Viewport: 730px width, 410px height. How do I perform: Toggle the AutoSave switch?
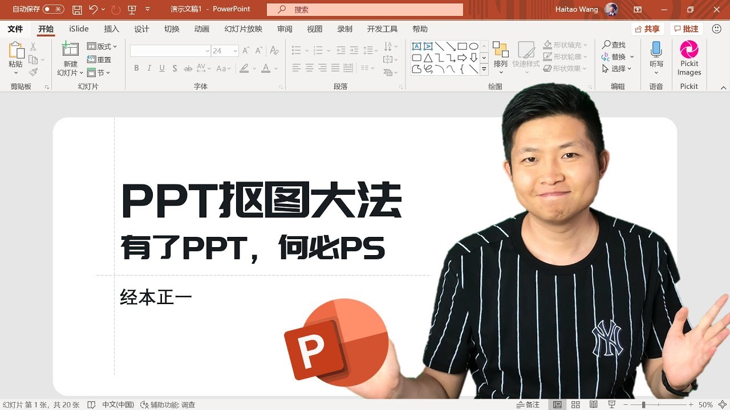pos(54,10)
